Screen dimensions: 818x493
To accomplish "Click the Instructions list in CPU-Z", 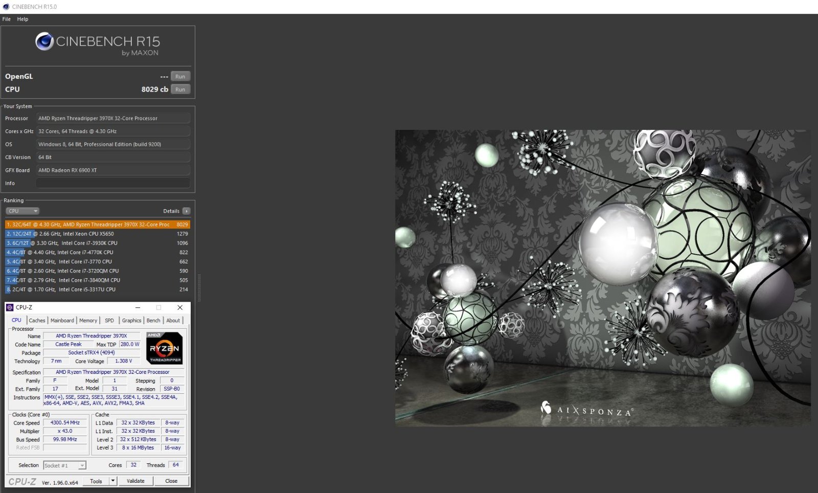I will (113, 400).
